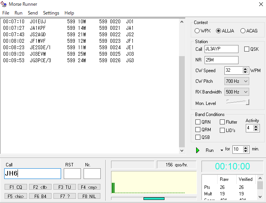
Task: Click the Call entry field with JH6
Action: tap(32, 174)
